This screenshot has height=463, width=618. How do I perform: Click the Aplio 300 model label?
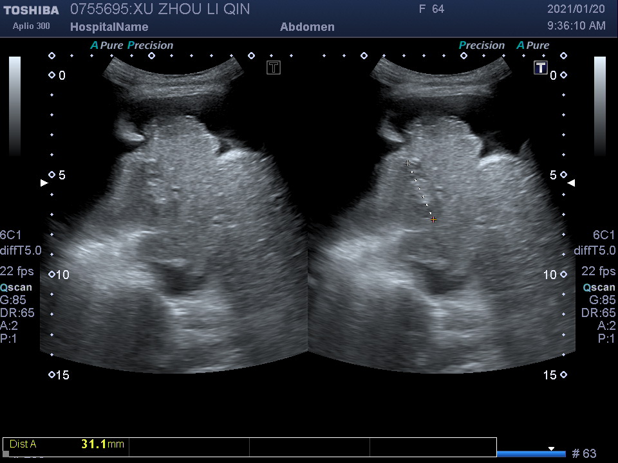tap(31, 26)
